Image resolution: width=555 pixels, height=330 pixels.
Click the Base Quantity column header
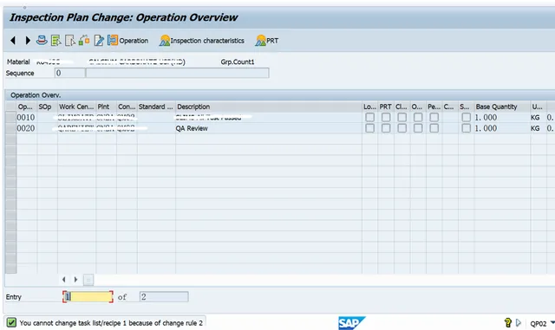coord(502,107)
